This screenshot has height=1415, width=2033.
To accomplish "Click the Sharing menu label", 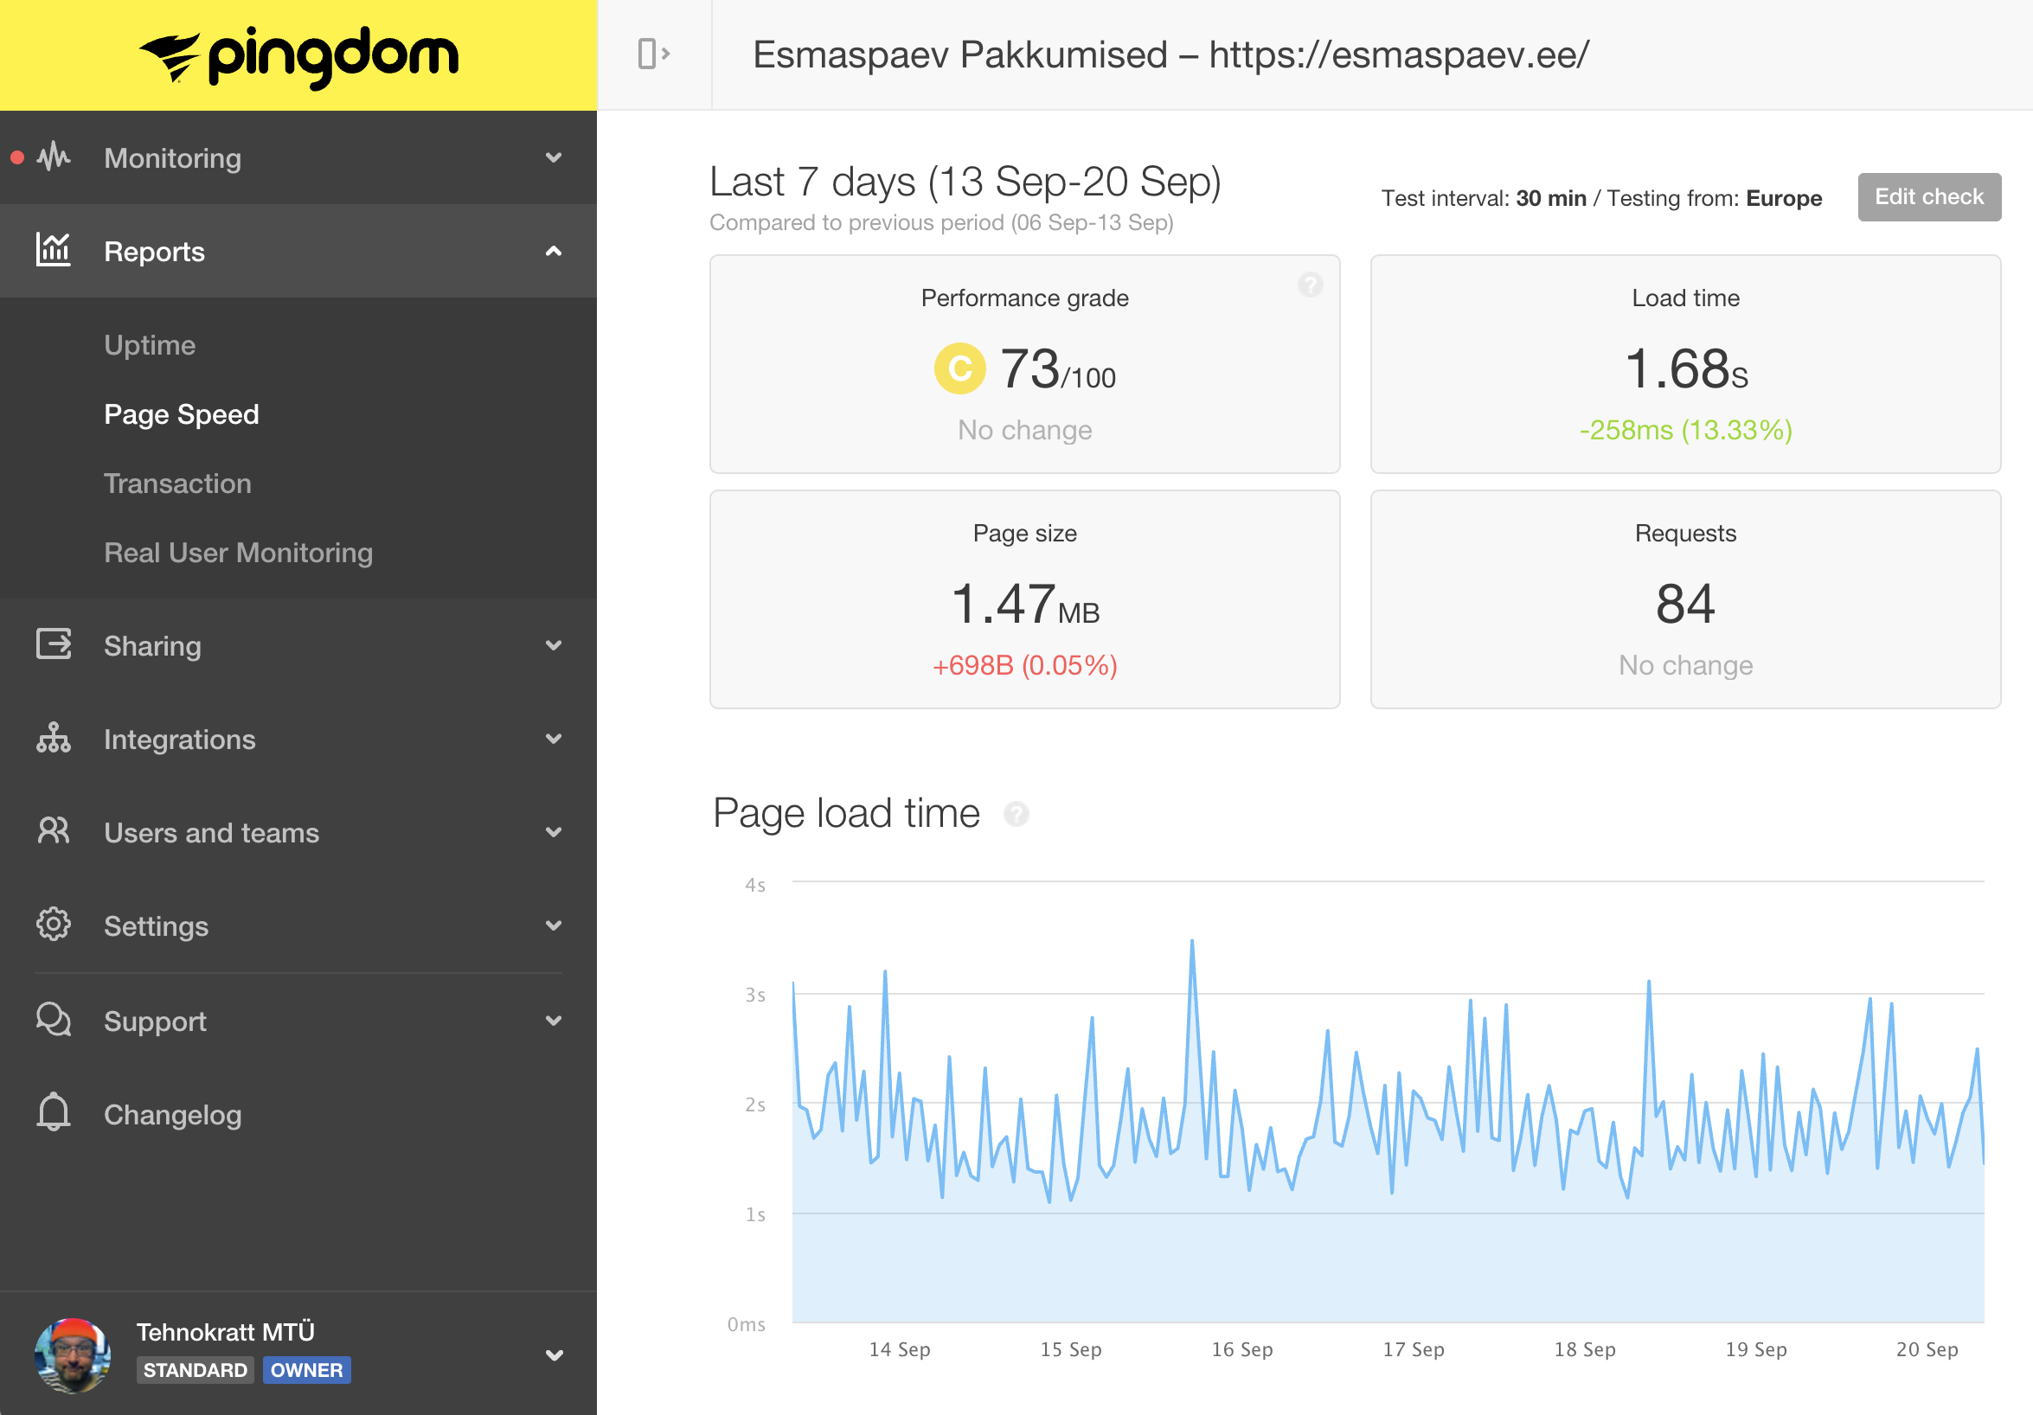I will click(152, 646).
